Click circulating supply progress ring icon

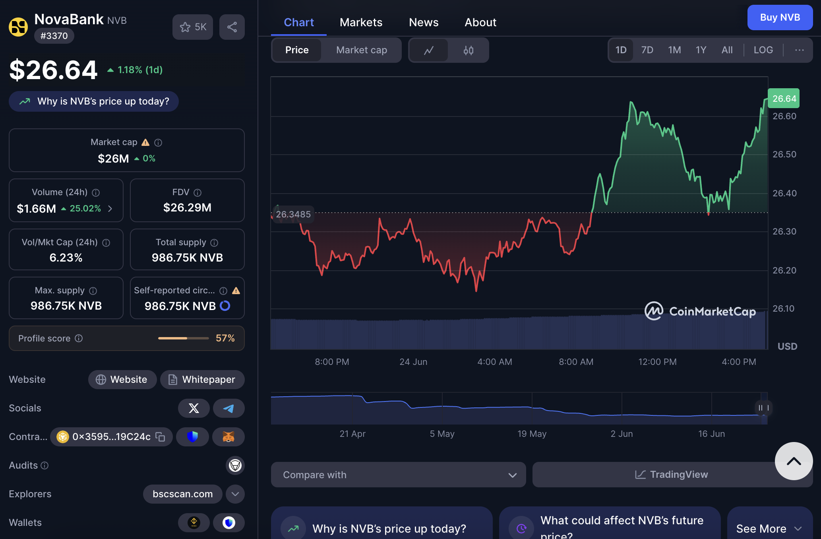(x=225, y=306)
